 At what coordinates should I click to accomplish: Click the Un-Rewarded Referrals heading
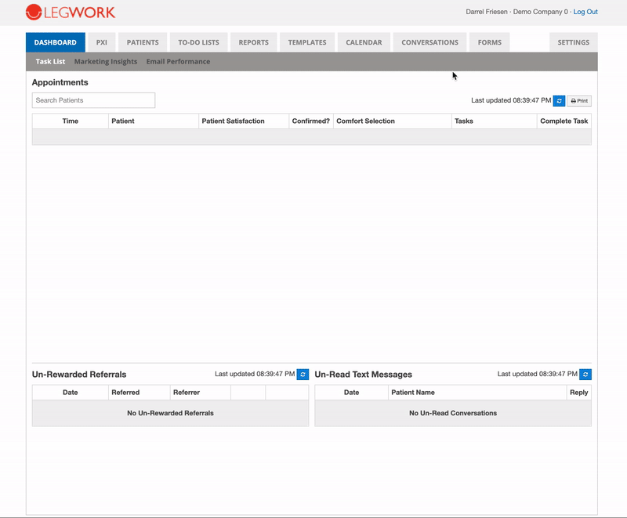[79, 375]
